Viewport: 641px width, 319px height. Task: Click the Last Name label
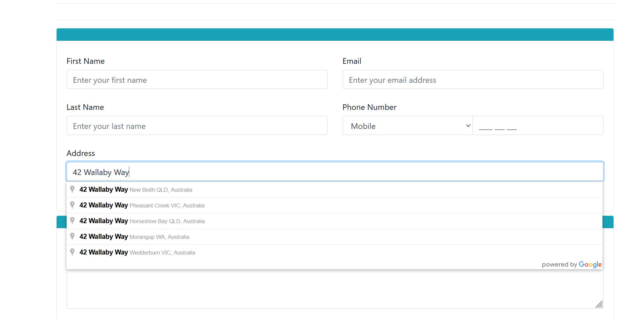tap(85, 107)
